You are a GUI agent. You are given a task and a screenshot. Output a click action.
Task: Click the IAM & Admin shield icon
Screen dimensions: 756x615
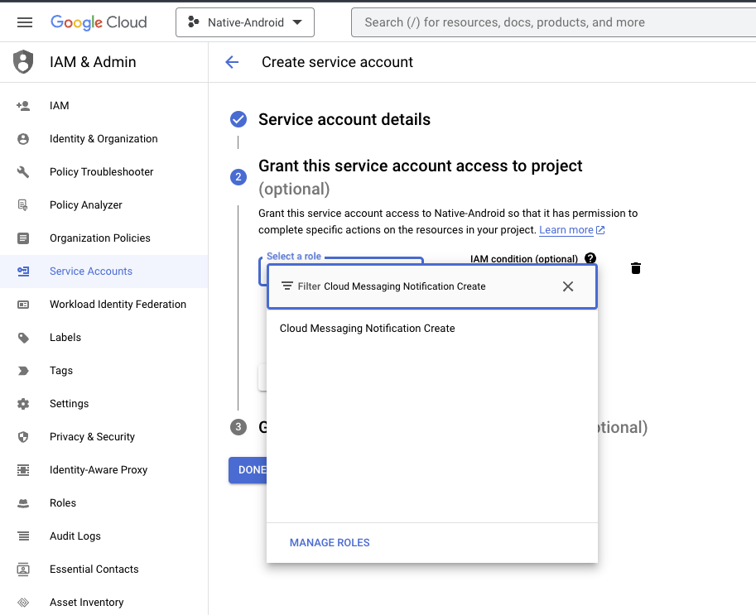[23, 62]
